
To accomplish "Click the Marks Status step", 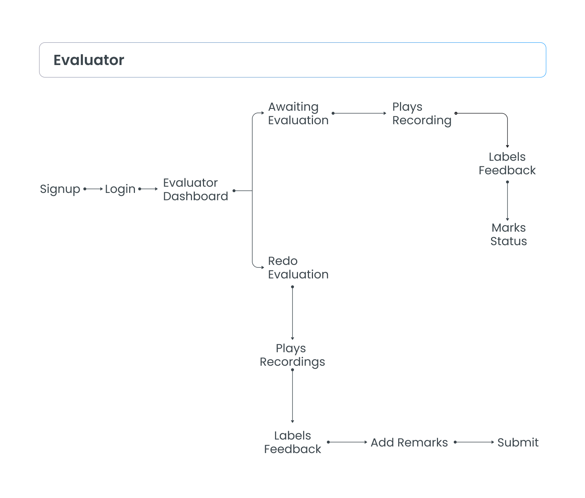I will click(509, 234).
